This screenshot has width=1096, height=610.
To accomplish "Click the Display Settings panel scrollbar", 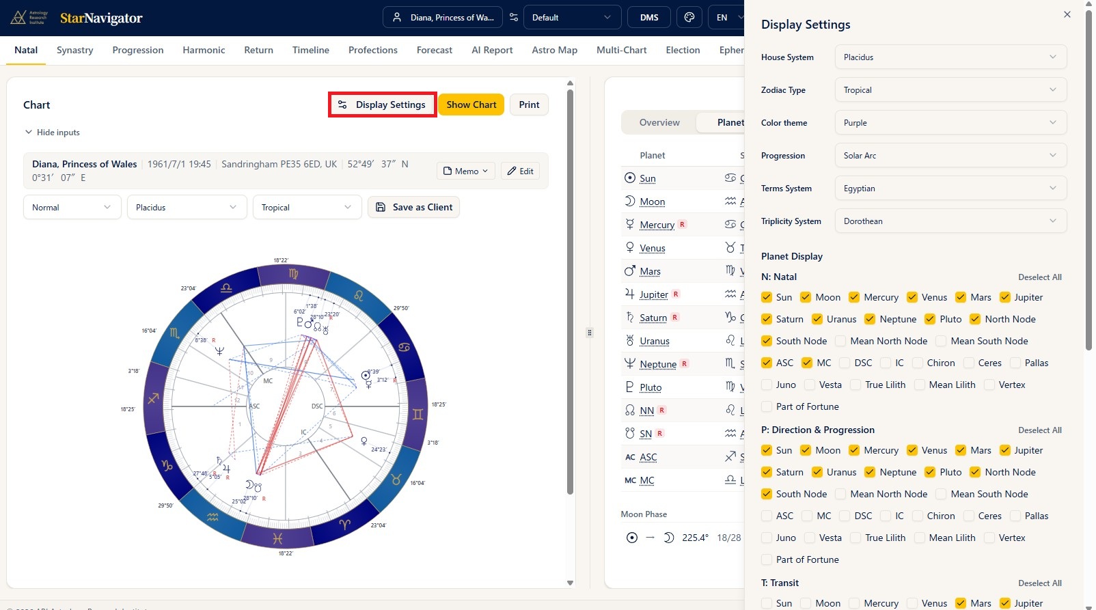I will [x=1088, y=180].
